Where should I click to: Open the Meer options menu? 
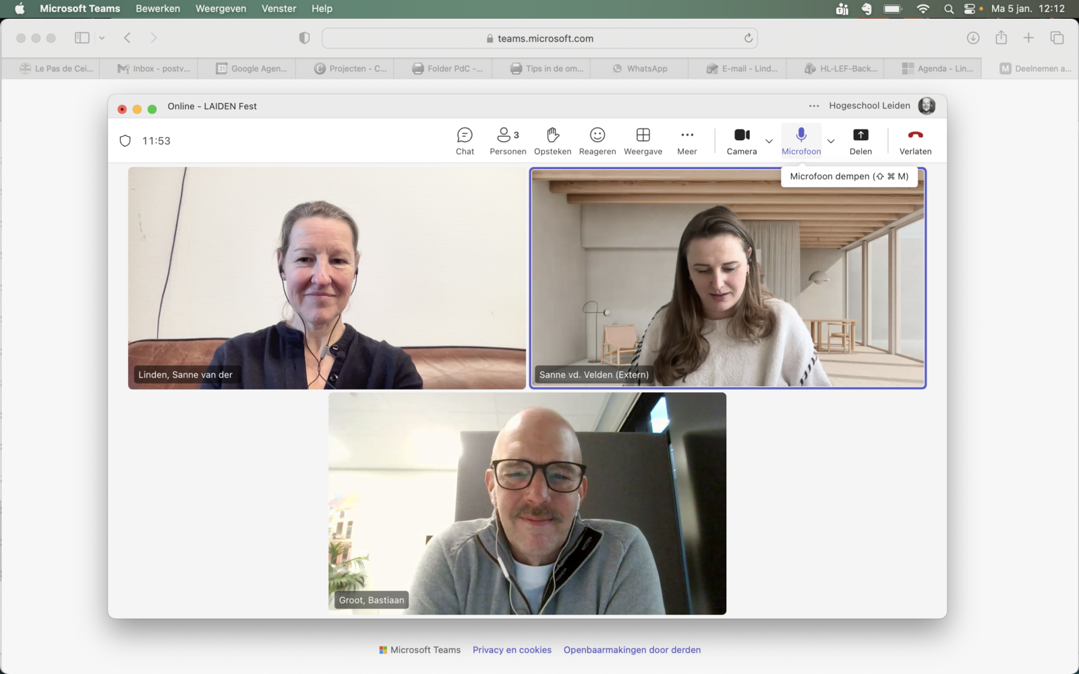[687, 141]
